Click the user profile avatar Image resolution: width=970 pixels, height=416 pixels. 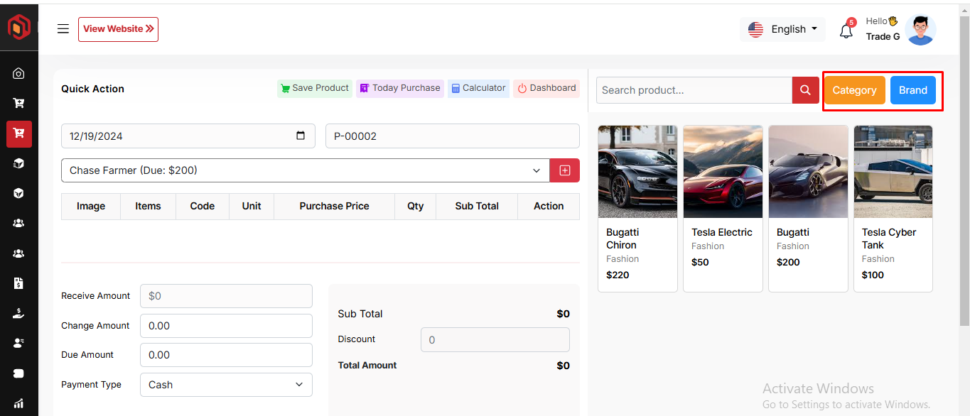920,30
